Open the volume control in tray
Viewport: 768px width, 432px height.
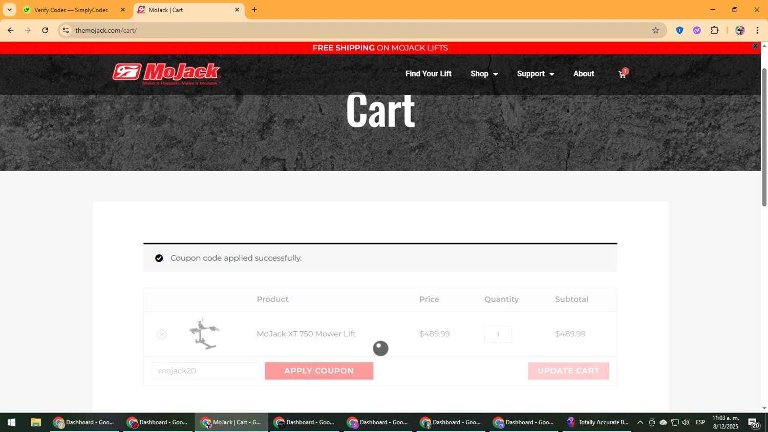tap(686, 422)
